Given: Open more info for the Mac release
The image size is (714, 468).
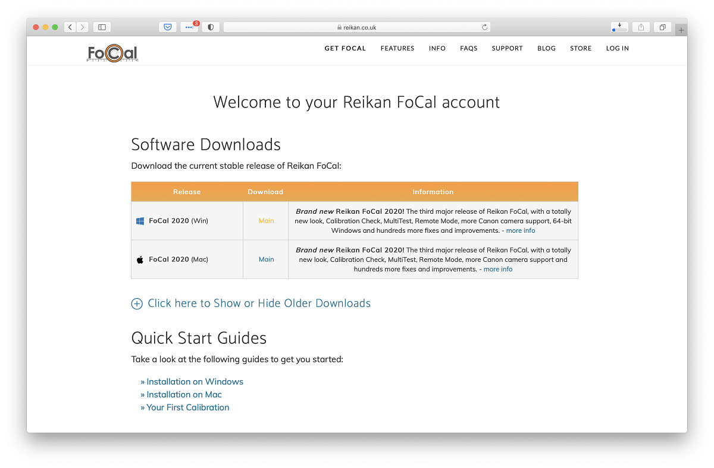Looking at the screenshot, I should pos(498,269).
